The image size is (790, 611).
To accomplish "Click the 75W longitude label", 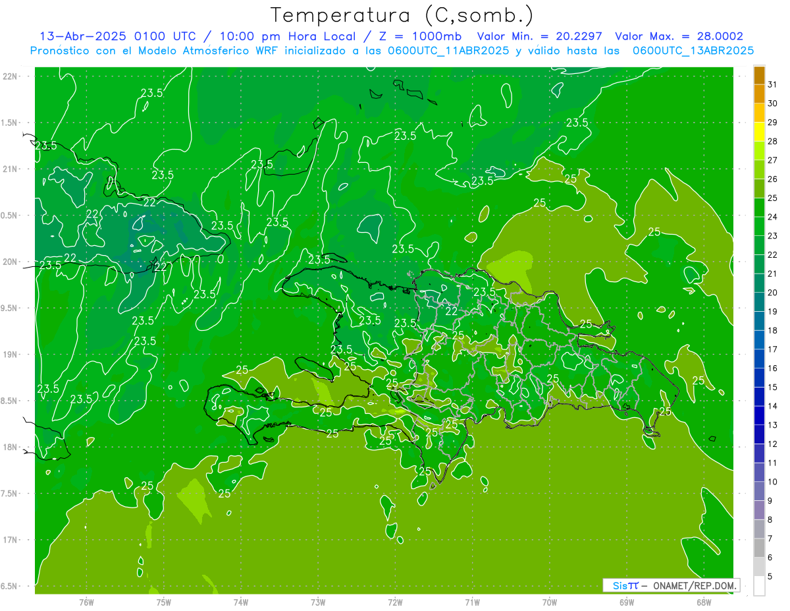I will tap(163, 602).
